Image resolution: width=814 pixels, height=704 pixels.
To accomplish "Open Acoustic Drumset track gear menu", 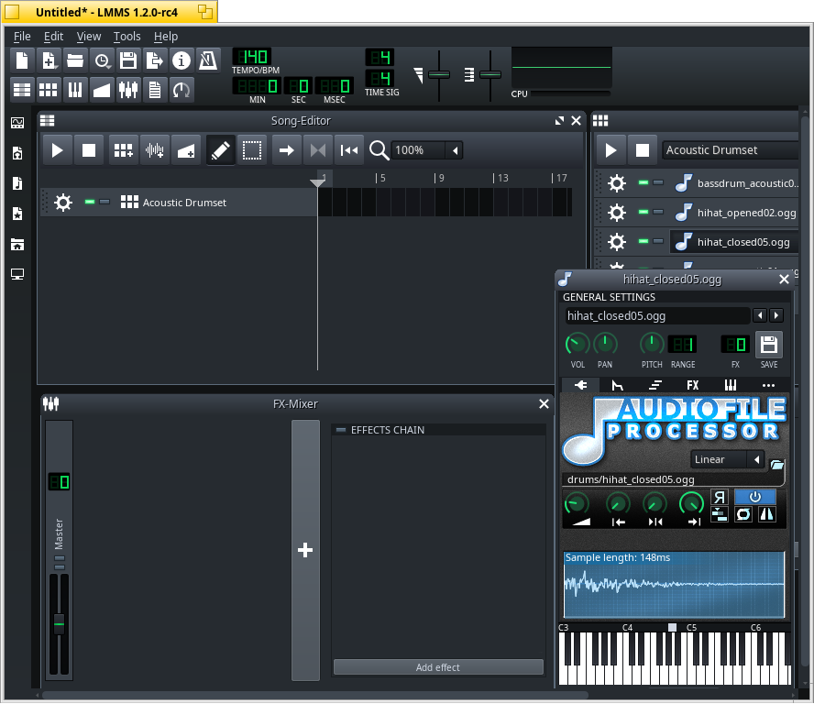I will [63, 203].
